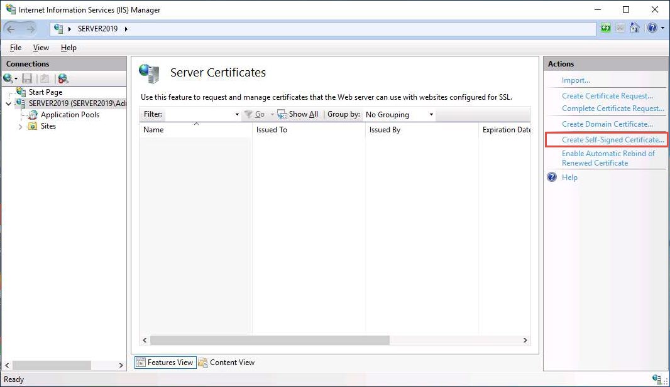Open the Filter dropdown arrow
Image resolution: width=670 pixels, height=387 pixels.
coord(237,115)
